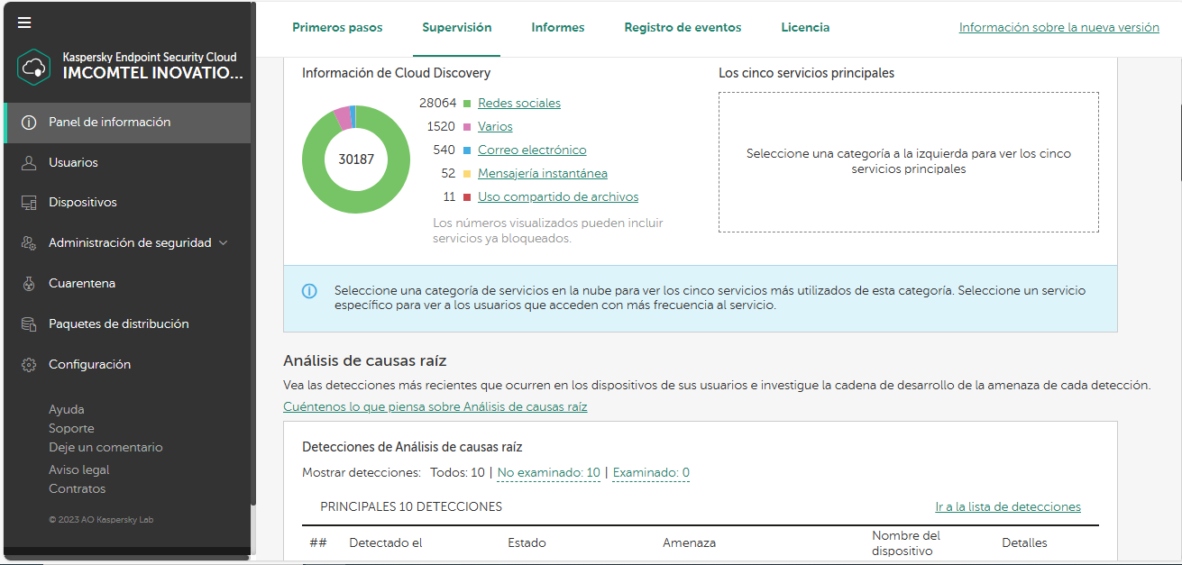Click the 28064 Redes sociales count
The height and width of the screenshot is (565, 1182).
point(438,104)
